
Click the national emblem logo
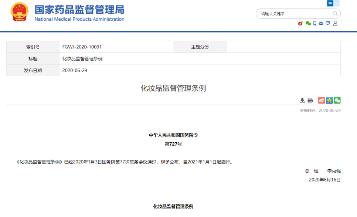[x=20, y=12]
